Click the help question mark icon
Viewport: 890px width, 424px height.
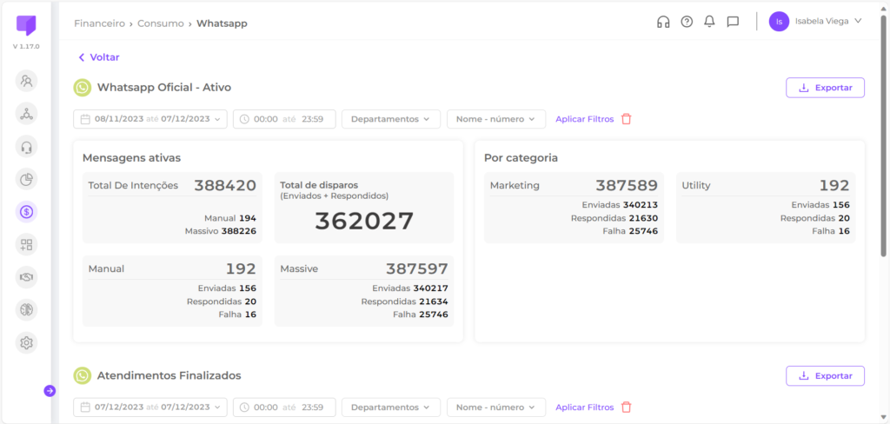(x=687, y=22)
